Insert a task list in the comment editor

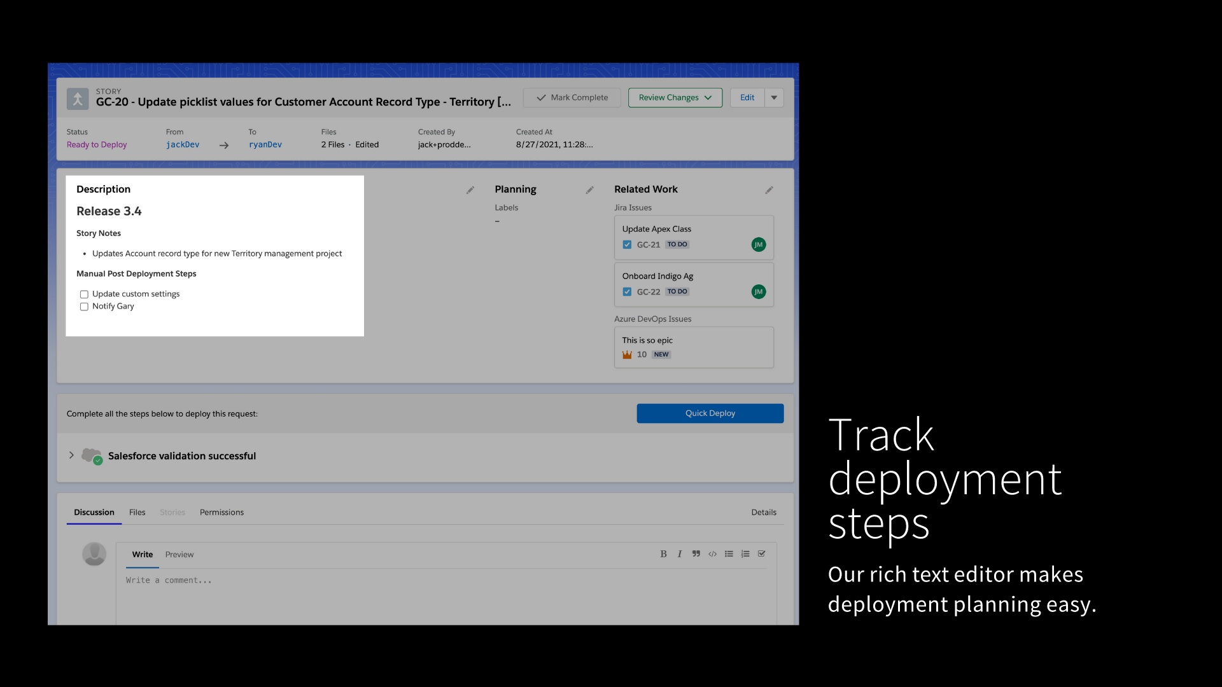click(x=761, y=554)
